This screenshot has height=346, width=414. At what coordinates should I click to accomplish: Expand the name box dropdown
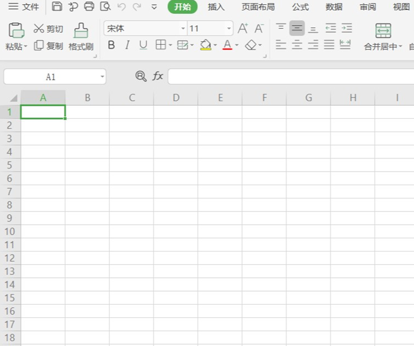pos(102,77)
